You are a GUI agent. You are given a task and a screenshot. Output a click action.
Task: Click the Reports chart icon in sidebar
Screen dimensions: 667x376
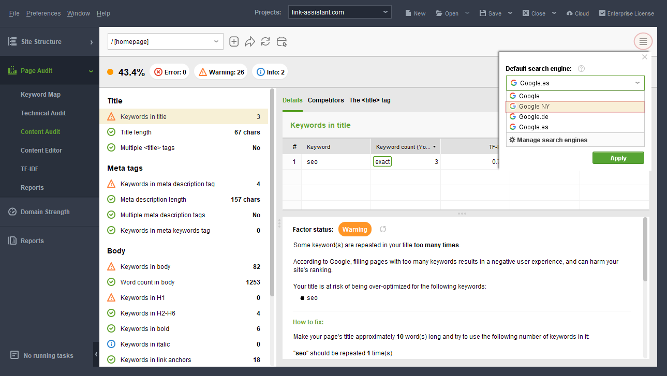(x=12, y=240)
